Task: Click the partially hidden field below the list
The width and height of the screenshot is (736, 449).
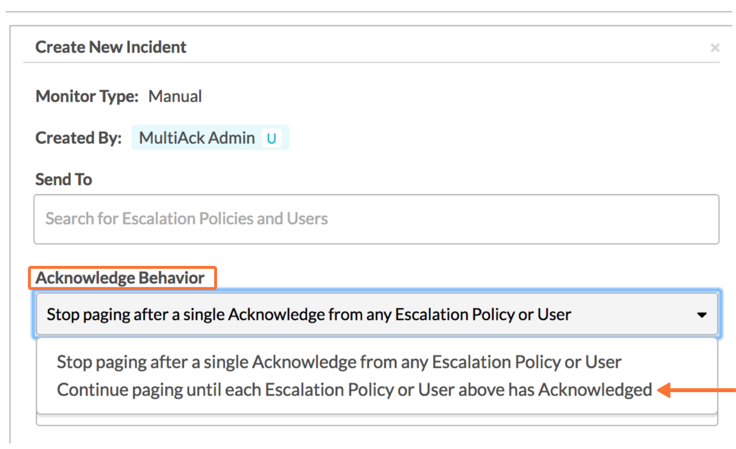Action: point(377,420)
